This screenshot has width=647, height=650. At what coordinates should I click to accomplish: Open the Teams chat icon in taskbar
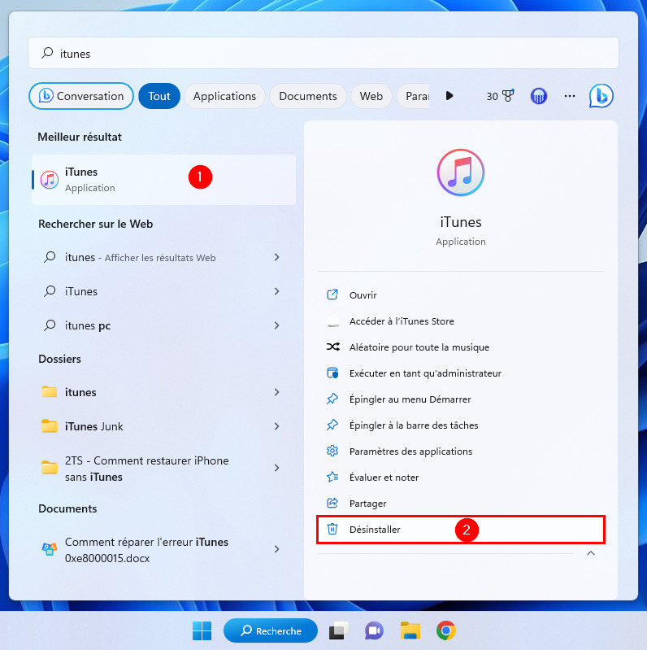click(x=374, y=630)
